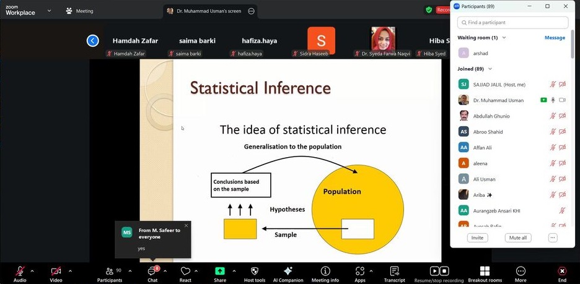580x284 pixels.
Task: Select Dr. Syeda Farwa Naqvi video thumbnail
Action: point(383,39)
